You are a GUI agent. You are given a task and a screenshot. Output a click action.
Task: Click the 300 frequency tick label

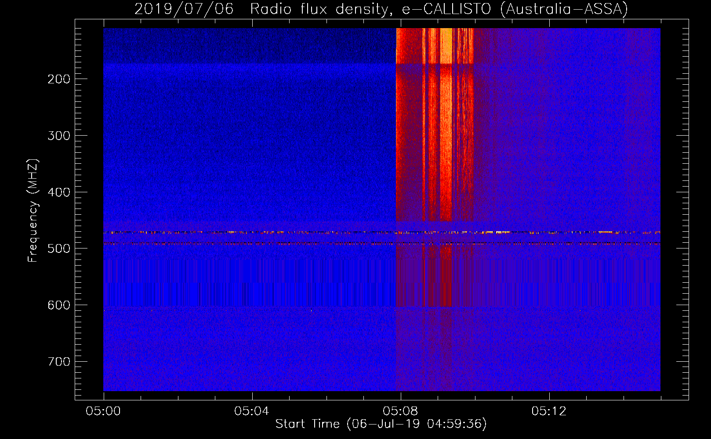pyautogui.click(x=59, y=136)
